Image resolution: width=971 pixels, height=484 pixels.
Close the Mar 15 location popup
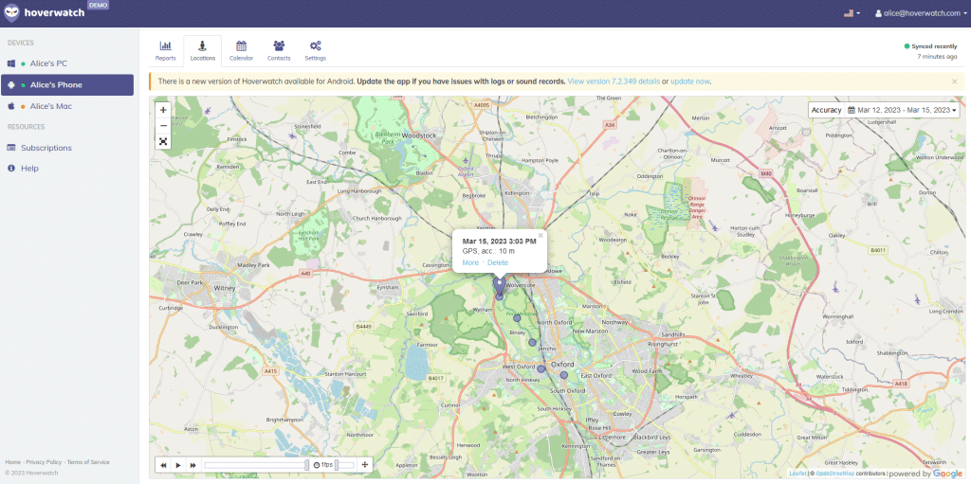tap(540, 235)
